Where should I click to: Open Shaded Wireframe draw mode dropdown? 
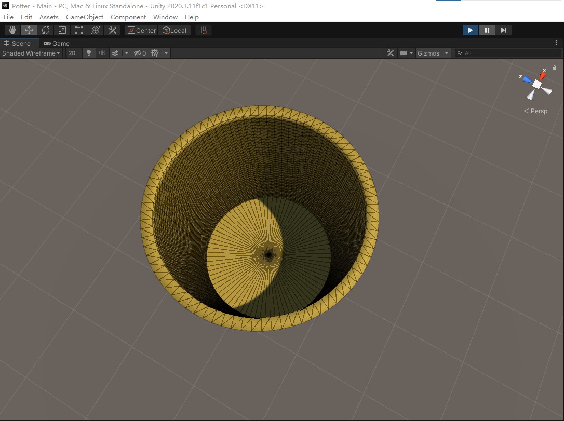click(x=31, y=53)
